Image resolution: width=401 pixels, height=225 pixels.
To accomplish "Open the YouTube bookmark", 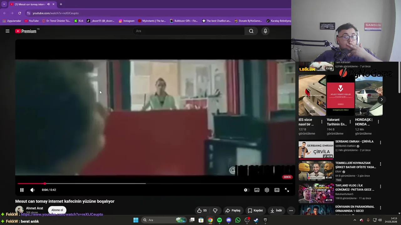I will click(x=31, y=21).
